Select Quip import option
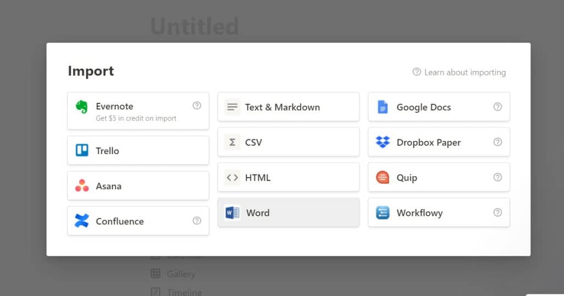Image resolution: width=564 pixels, height=296 pixels. tap(439, 177)
